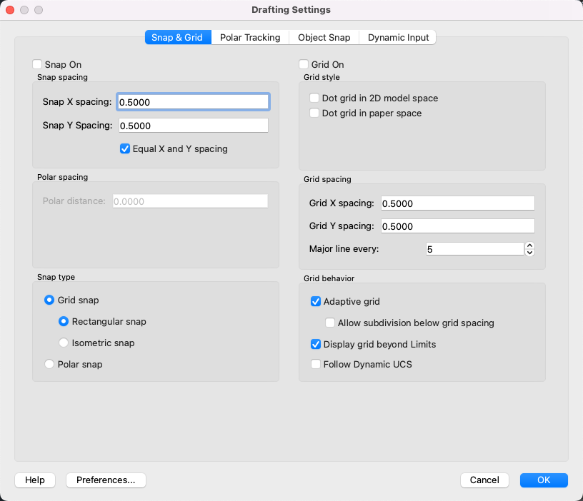Uncheck Equal X and Y spacing
The height and width of the screenshot is (501, 583).
125,148
